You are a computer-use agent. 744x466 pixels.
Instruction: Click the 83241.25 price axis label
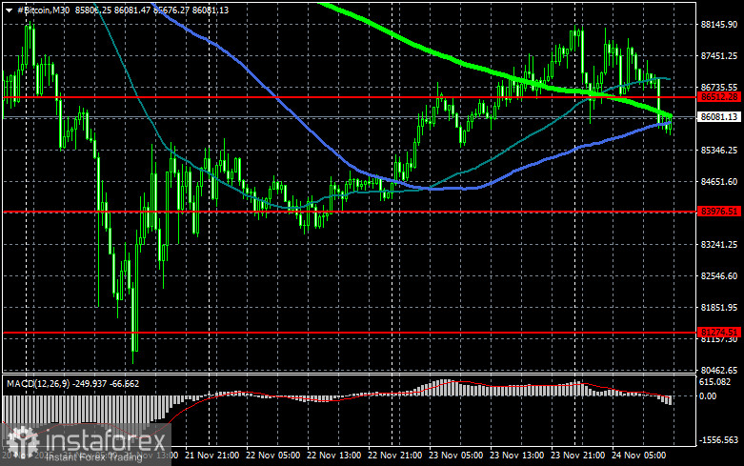coord(719,244)
